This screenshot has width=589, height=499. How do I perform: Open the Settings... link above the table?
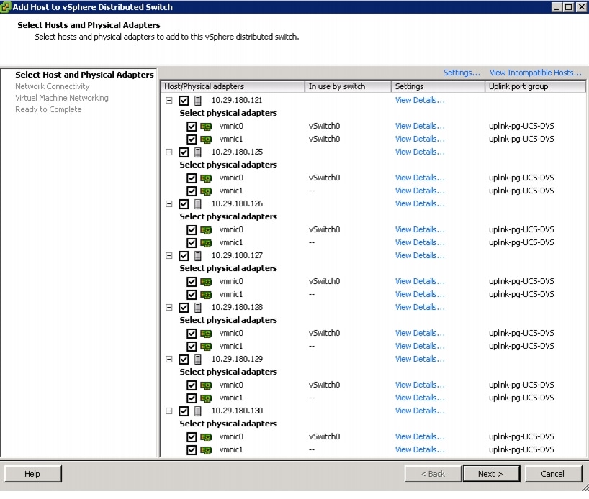click(462, 73)
